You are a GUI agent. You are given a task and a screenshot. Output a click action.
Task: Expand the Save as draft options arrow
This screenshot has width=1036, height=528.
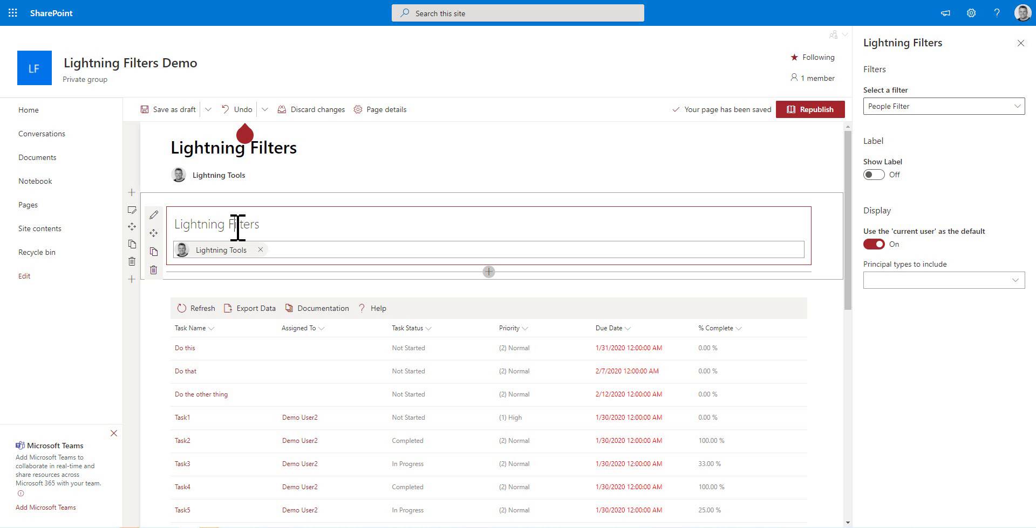[208, 109]
